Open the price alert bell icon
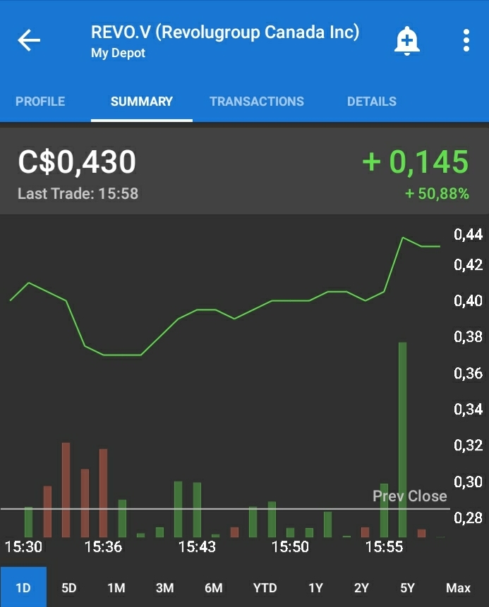Viewport: 489px width, 607px height. pyautogui.click(x=407, y=40)
